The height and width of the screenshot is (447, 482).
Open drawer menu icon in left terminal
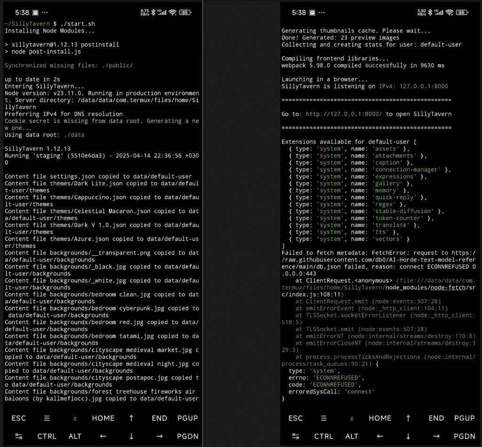pyautogui.click(x=47, y=418)
